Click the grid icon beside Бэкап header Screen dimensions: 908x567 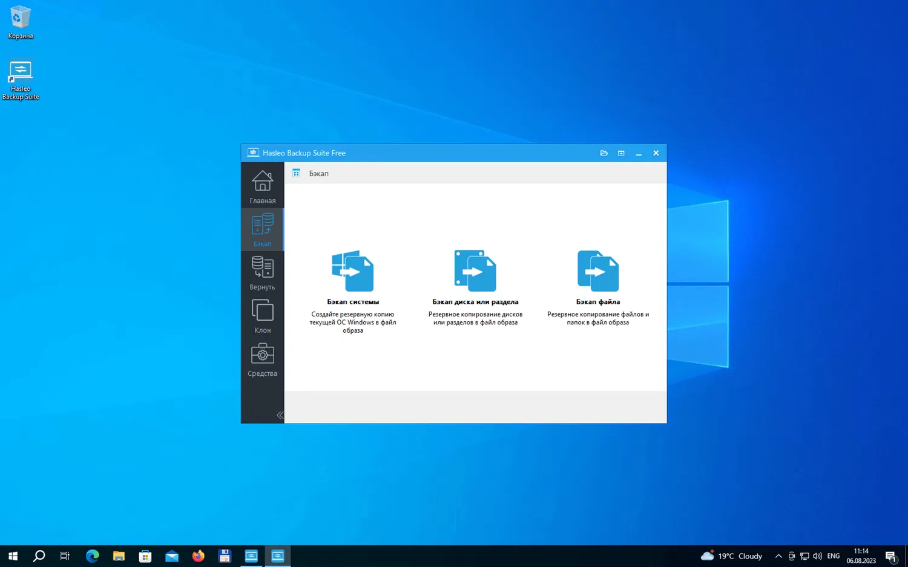[296, 174]
